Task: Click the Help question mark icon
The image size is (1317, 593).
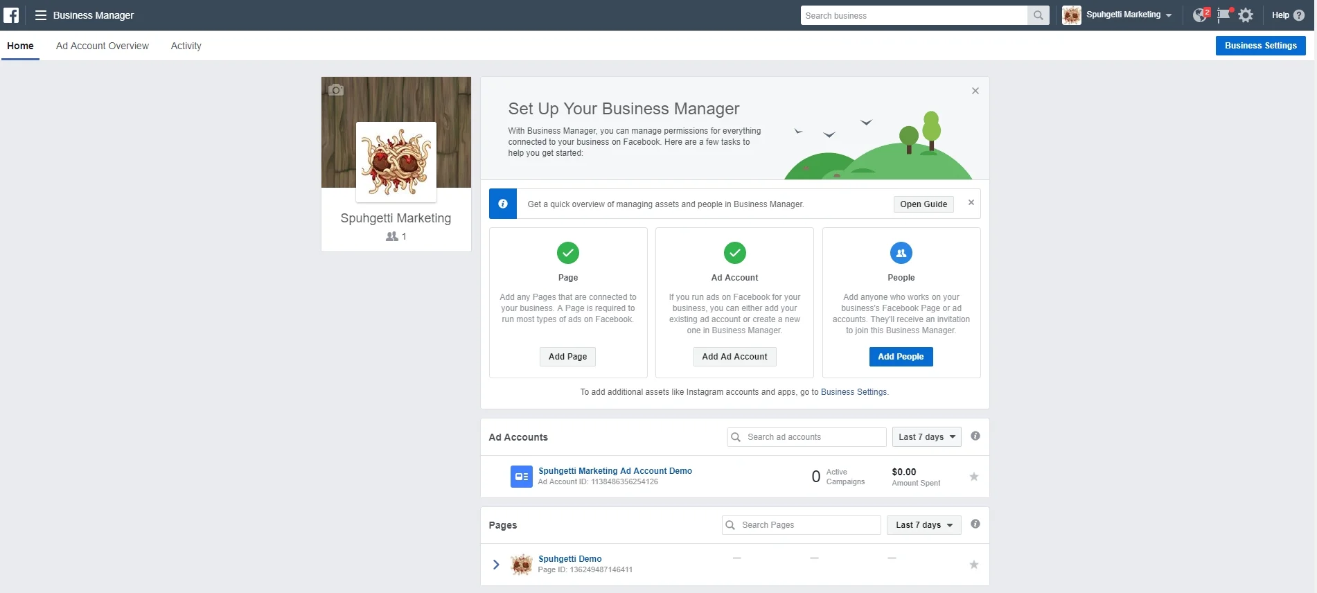Action: [x=1299, y=15]
